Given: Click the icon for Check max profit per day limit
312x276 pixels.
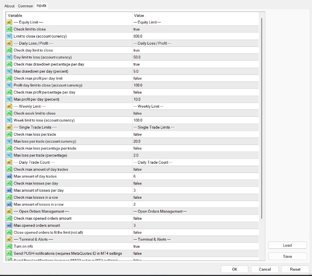Looking at the screenshot, I should click(x=9, y=78).
